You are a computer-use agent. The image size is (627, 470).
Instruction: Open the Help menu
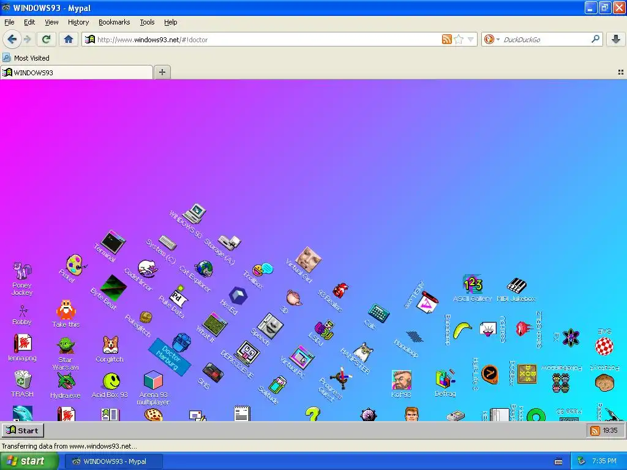pyautogui.click(x=170, y=22)
